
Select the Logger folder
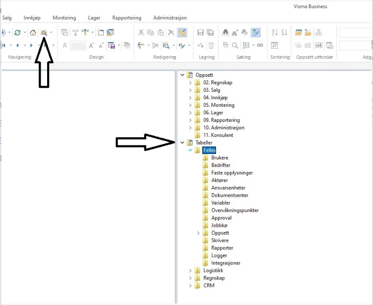(x=219, y=255)
